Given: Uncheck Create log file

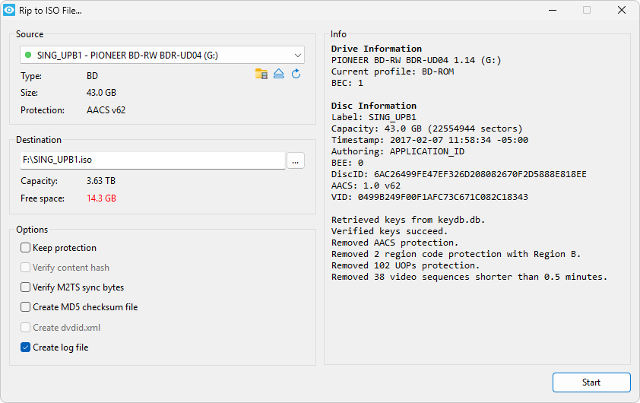Looking at the screenshot, I should tap(26, 347).
